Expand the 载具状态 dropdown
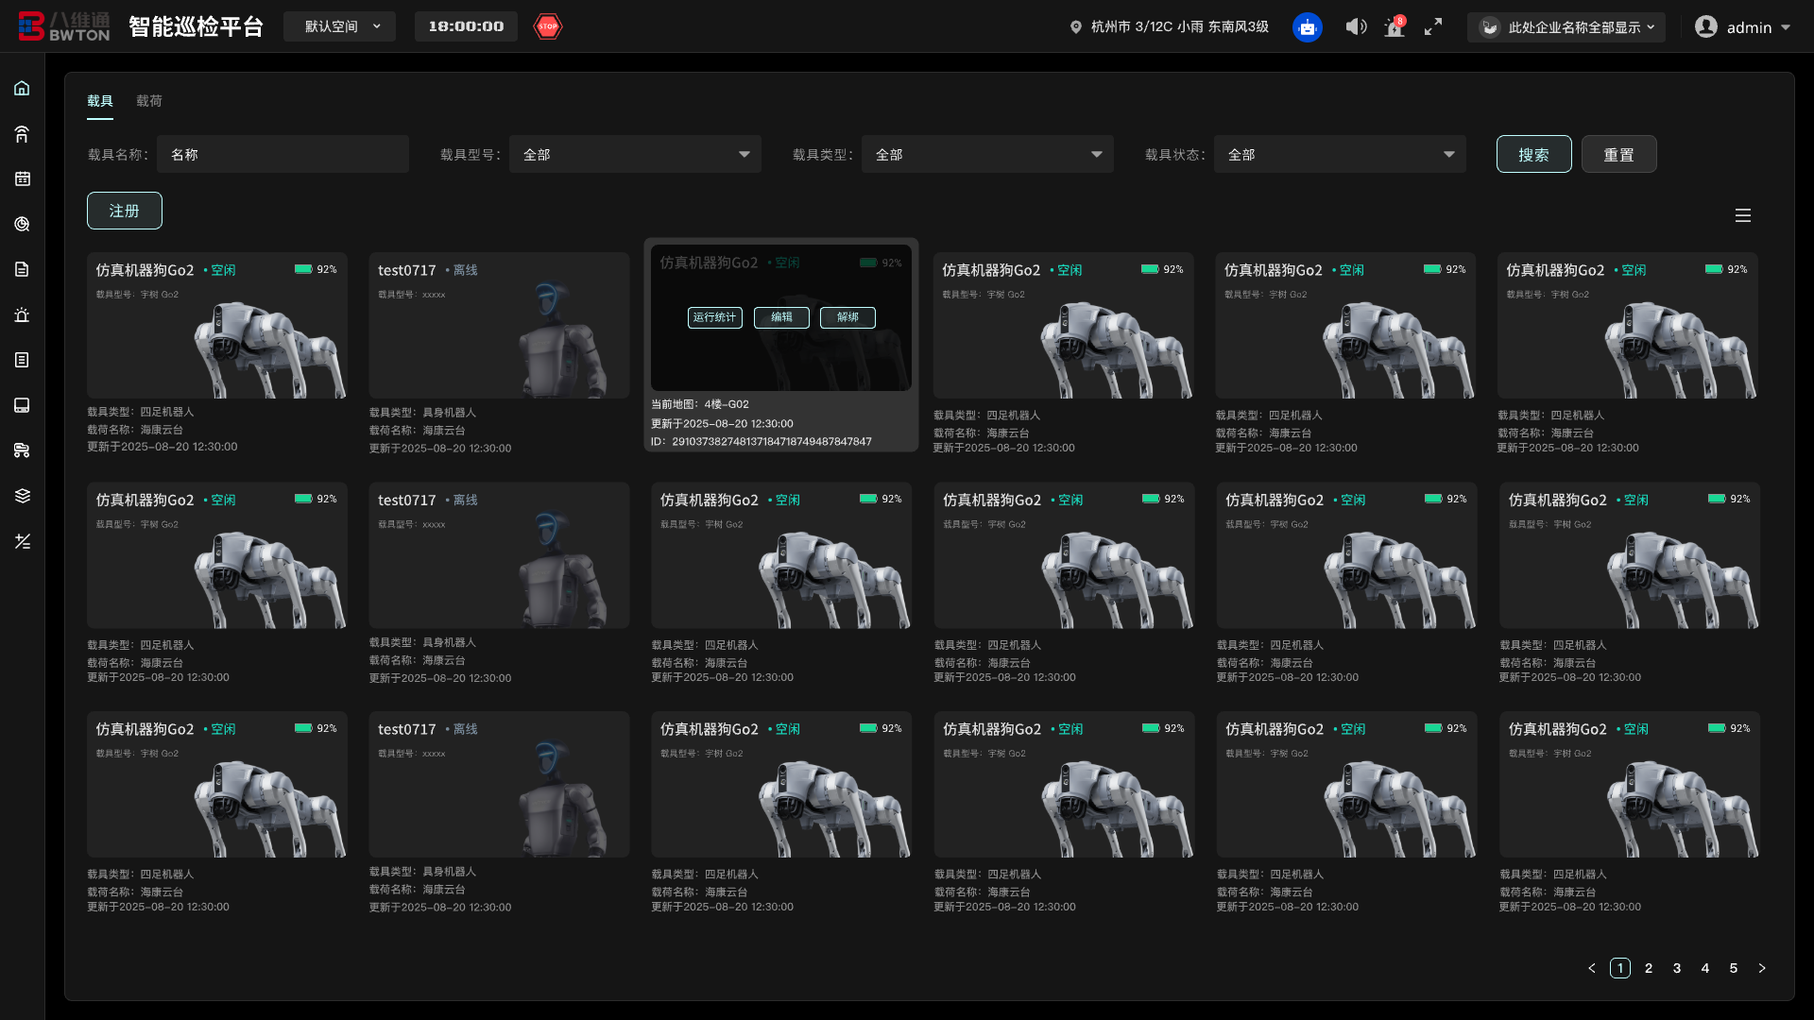The width and height of the screenshot is (1814, 1020). [x=1340, y=155]
